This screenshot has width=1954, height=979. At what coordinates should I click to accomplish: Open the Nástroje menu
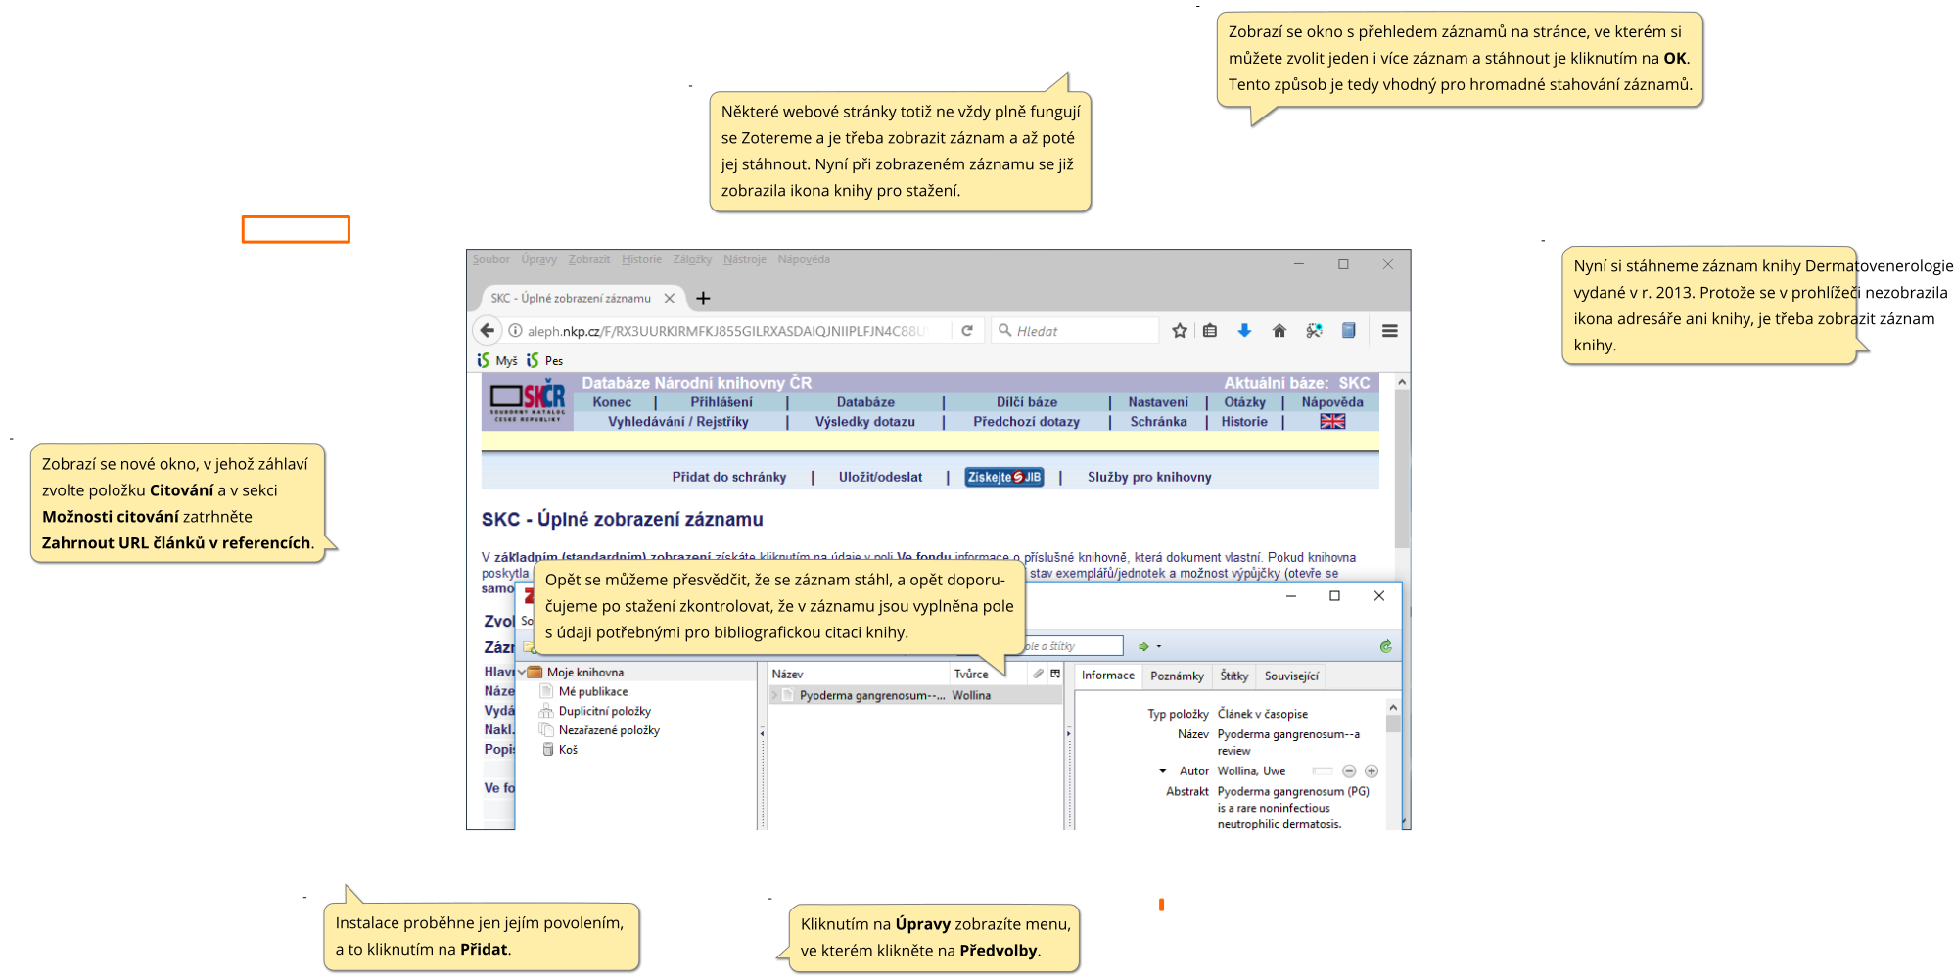click(x=745, y=259)
